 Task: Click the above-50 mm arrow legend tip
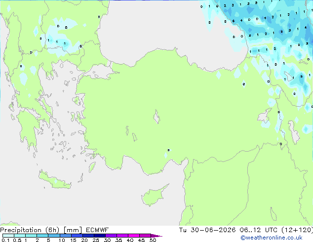(x=156, y=236)
